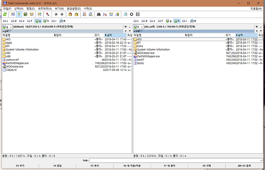The width and height of the screenshot is (265, 170).
Task: Switch right panel to drive f
Action: (x=160, y=21)
